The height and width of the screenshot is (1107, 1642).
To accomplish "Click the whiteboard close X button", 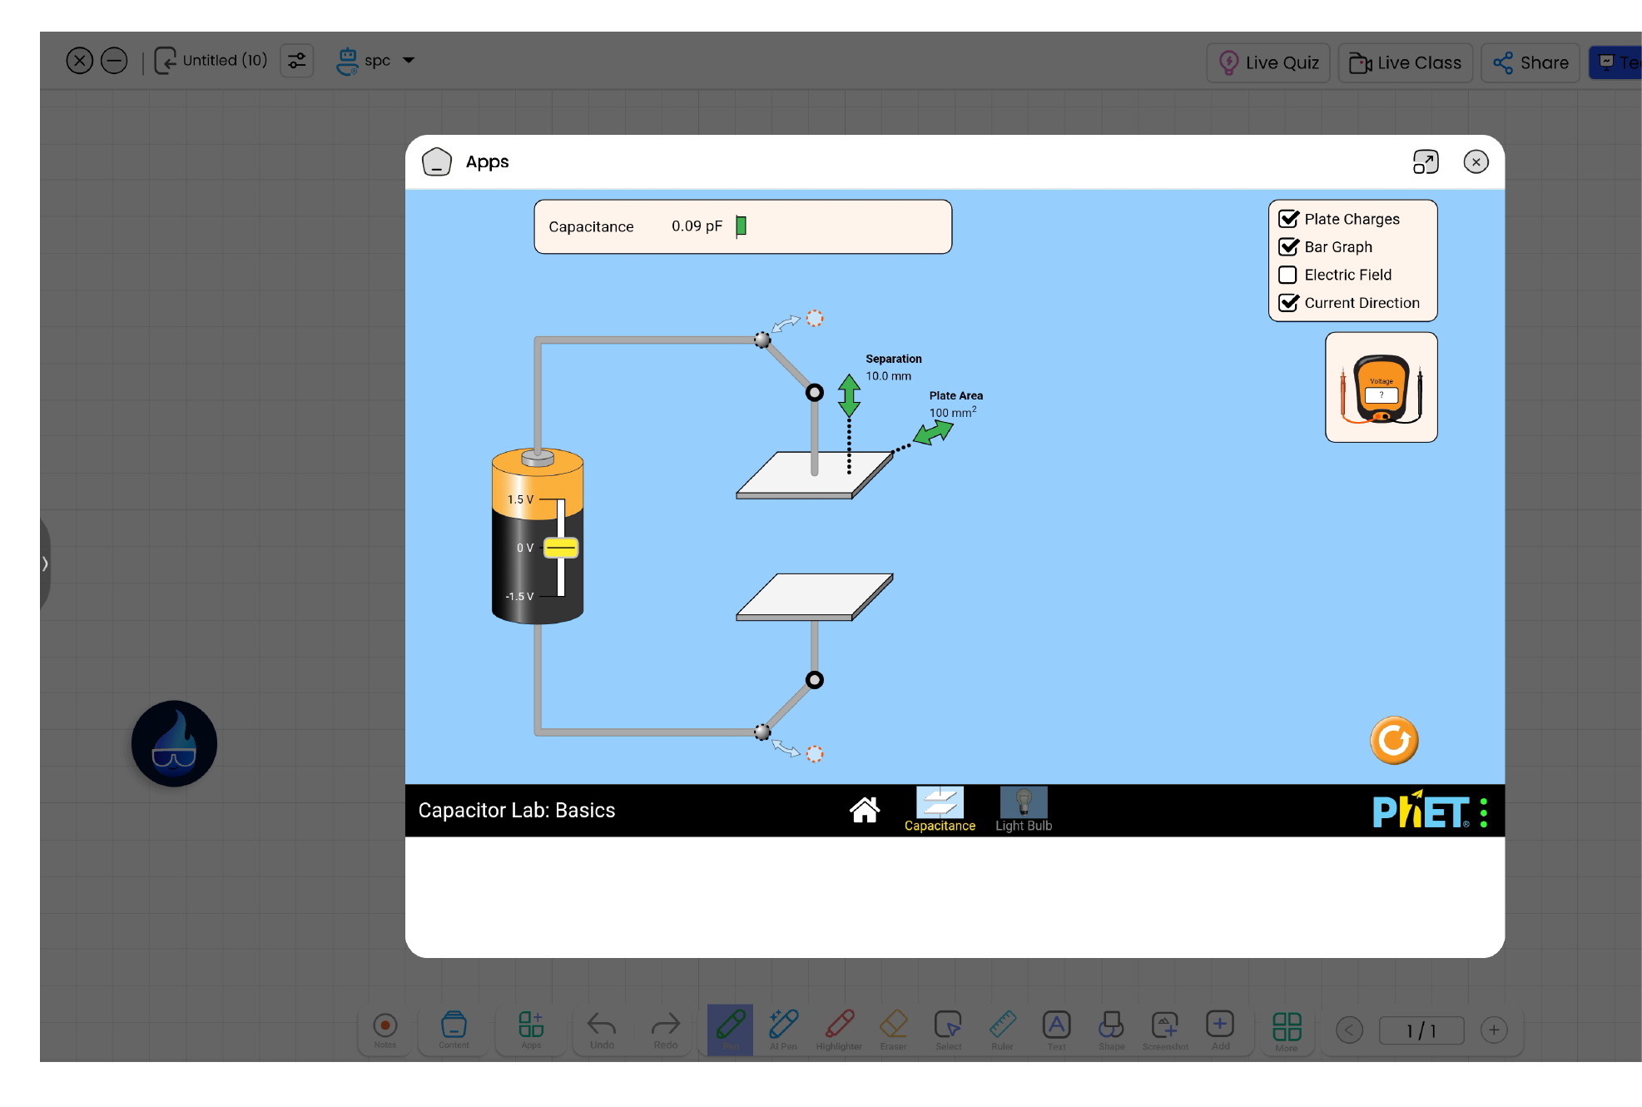I will click(79, 61).
